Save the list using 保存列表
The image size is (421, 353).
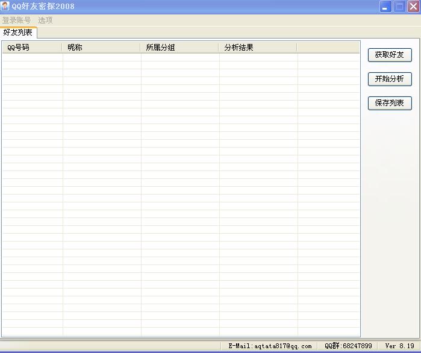[x=390, y=103]
